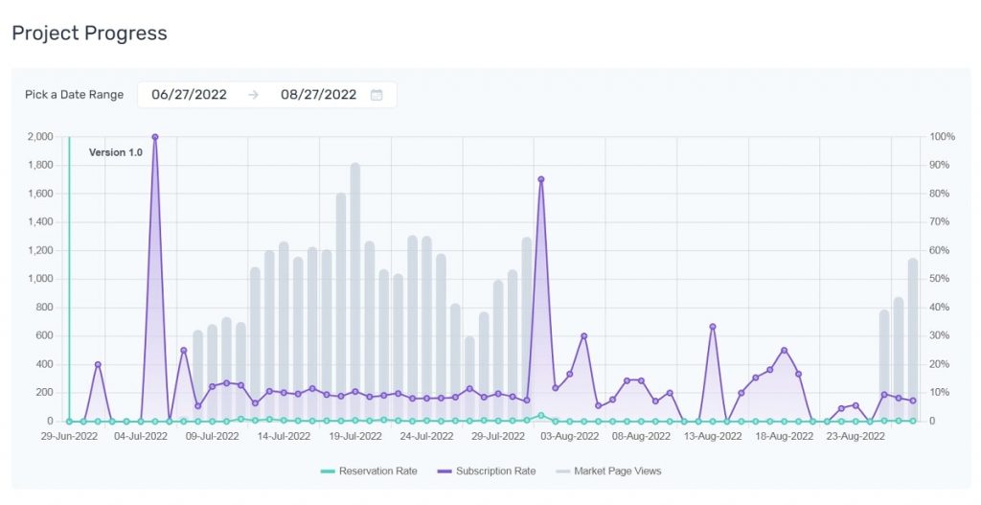Toggle Reservation Rate legend item
Screen dimensions: 981x505
click(x=369, y=471)
